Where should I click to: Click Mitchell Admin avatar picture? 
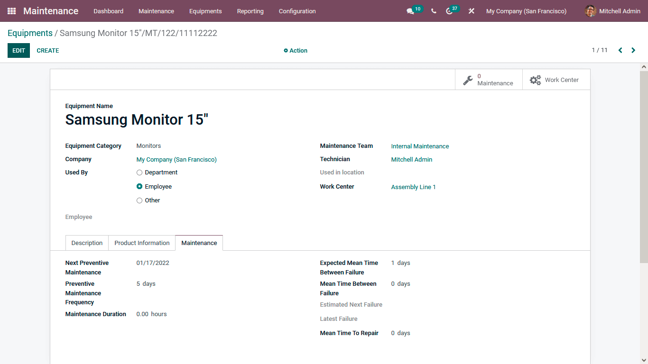[x=590, y=11]
